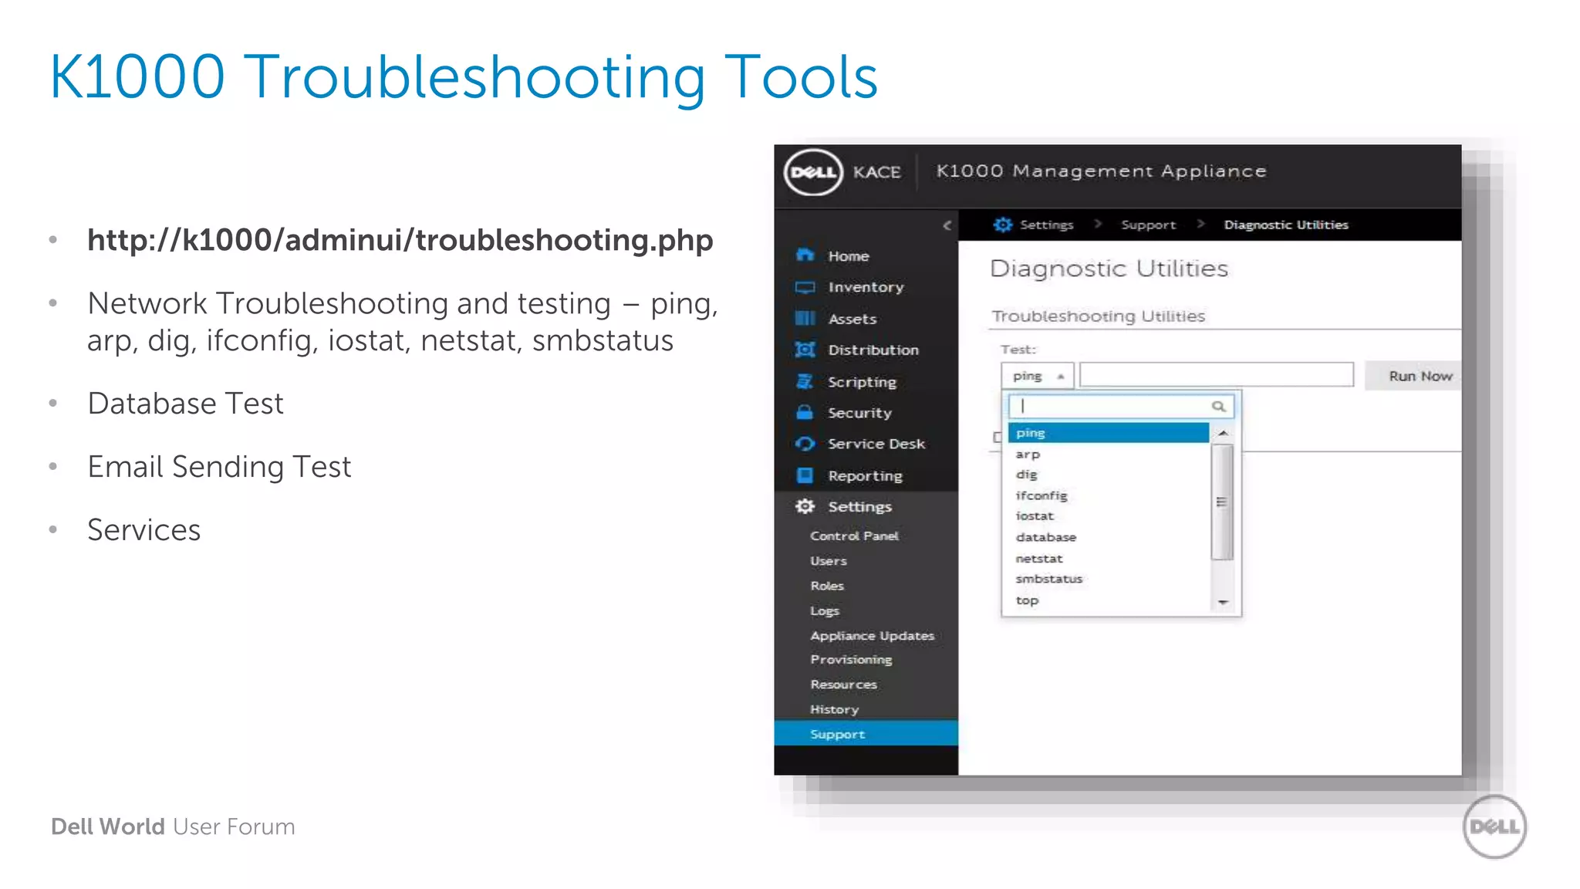Click the Support breadcrumb link
This screenshot has height=889, width=1580.
(x=1148, y=225)
